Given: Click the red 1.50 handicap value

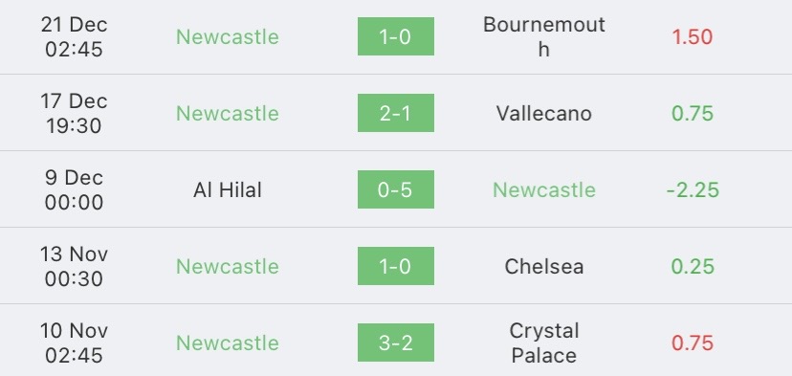Looking at the screenshot, I should (x=692, y=37).
